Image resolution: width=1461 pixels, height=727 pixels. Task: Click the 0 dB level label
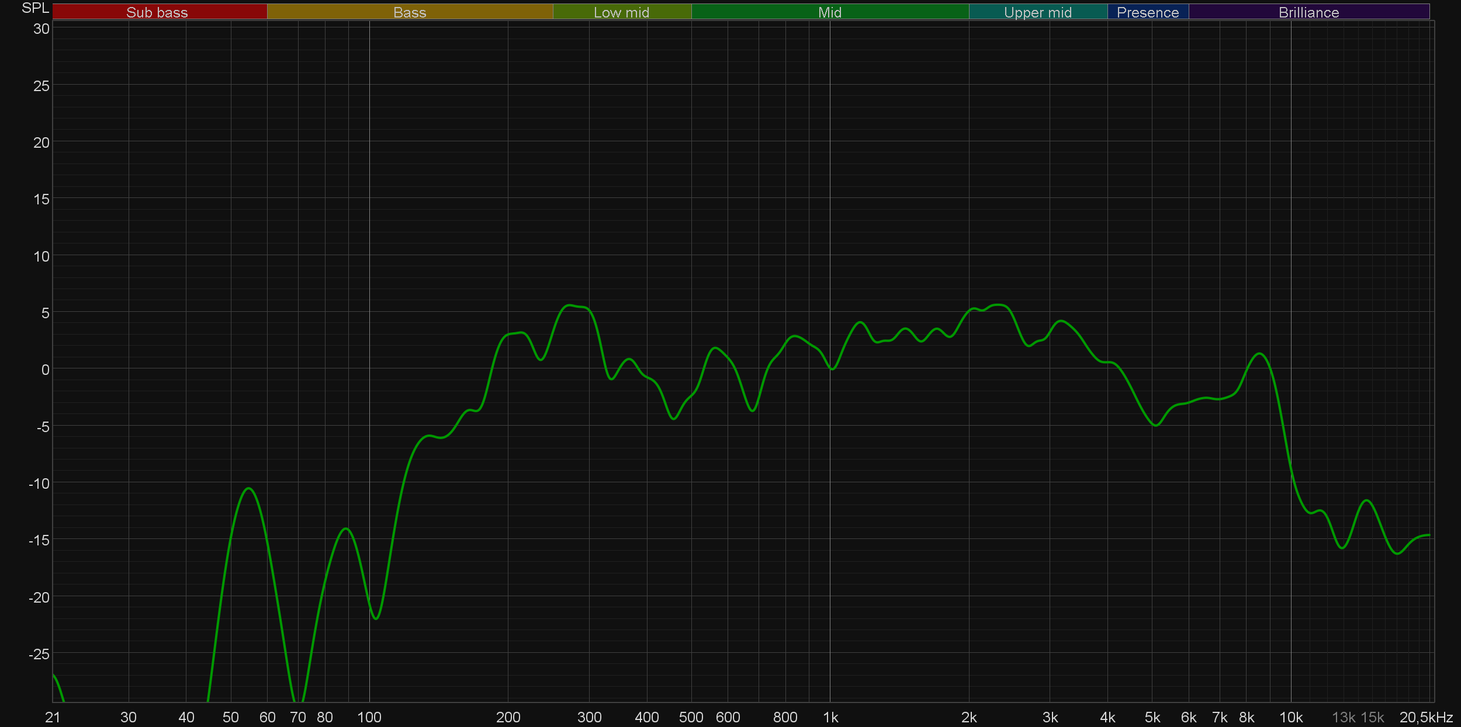coord(45,370)
